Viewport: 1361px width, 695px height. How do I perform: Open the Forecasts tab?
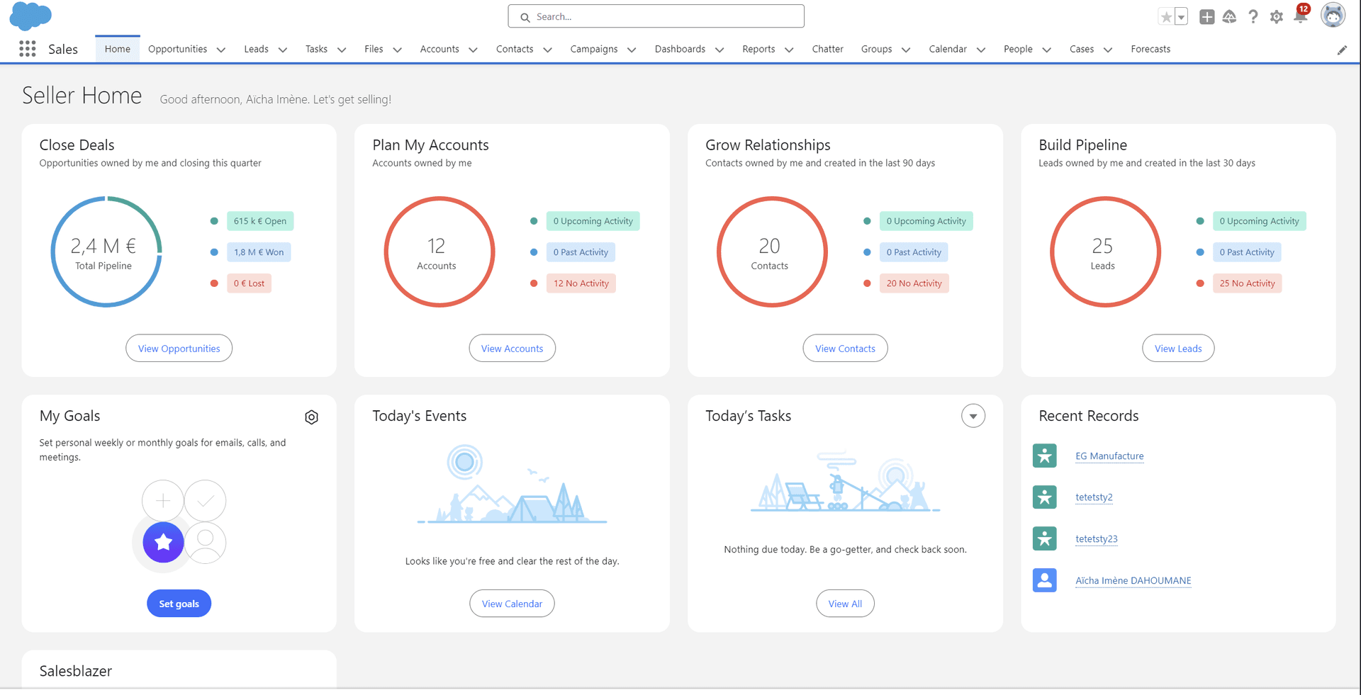1150,49
